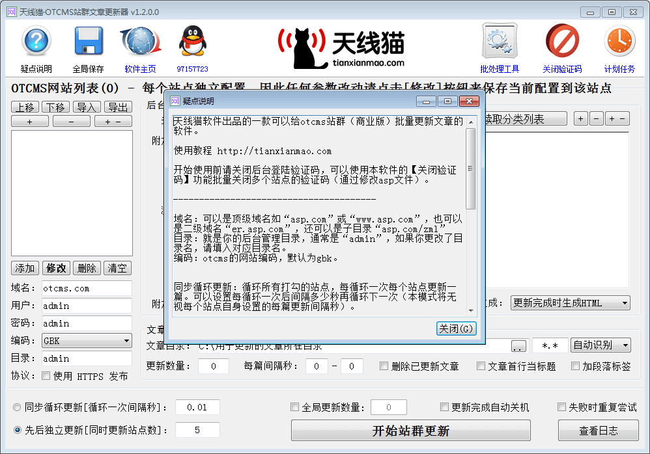
Task: Click the *.* file filter field
Action: click(550, 345)
